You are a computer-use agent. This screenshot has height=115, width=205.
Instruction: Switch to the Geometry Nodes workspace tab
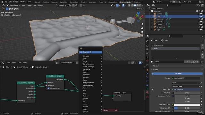click(x=125, y=2)
